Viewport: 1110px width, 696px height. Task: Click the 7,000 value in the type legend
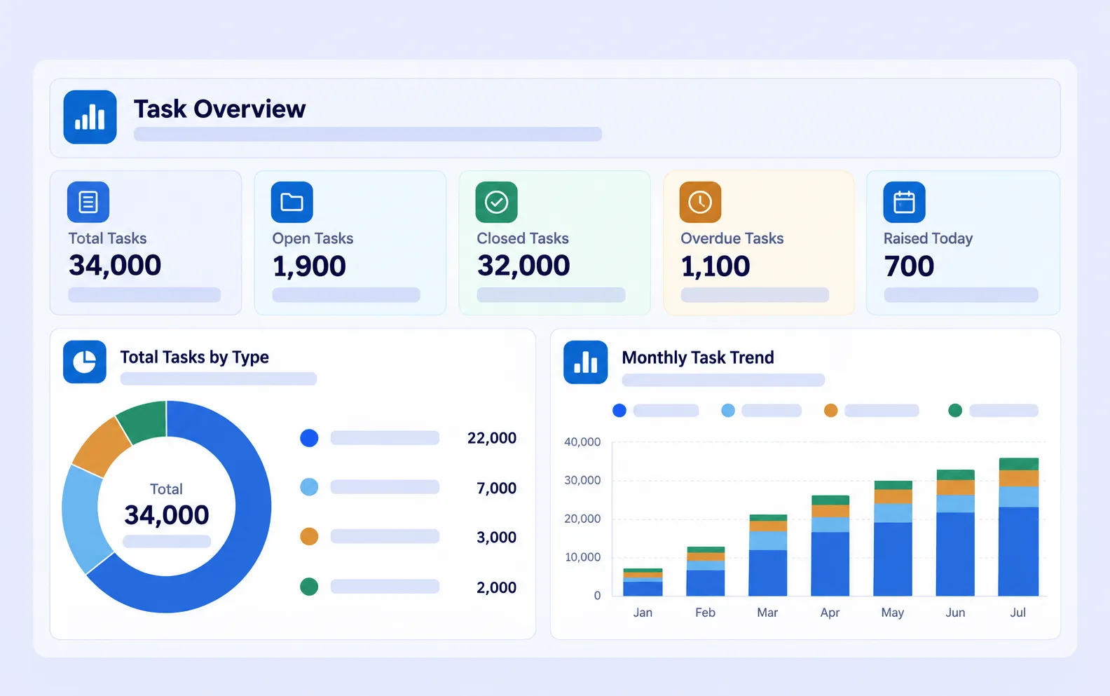pyautogui.click(x=496, y=488)
